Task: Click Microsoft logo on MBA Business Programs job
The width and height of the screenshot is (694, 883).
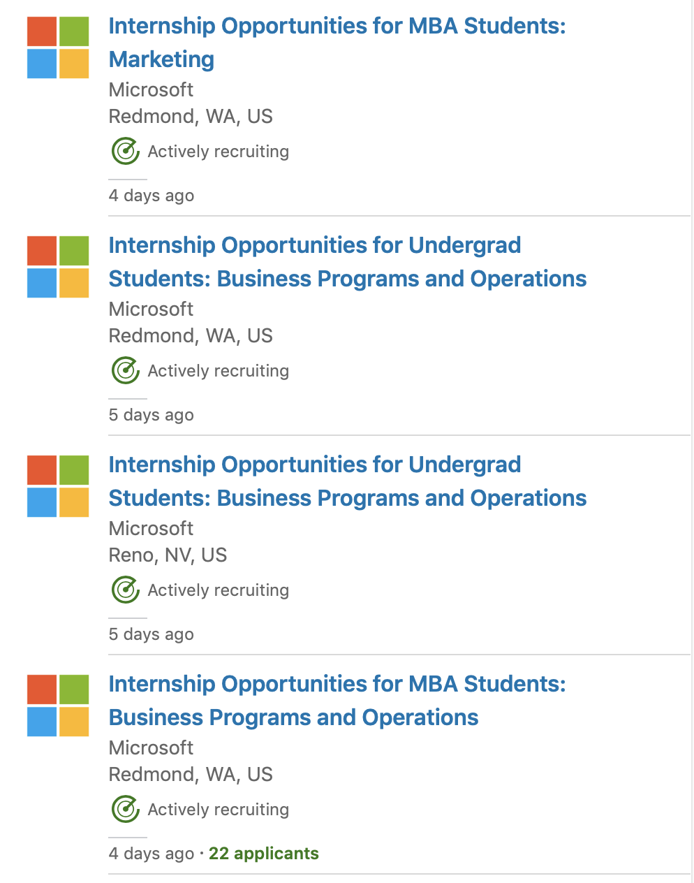Action: (58, 706)
